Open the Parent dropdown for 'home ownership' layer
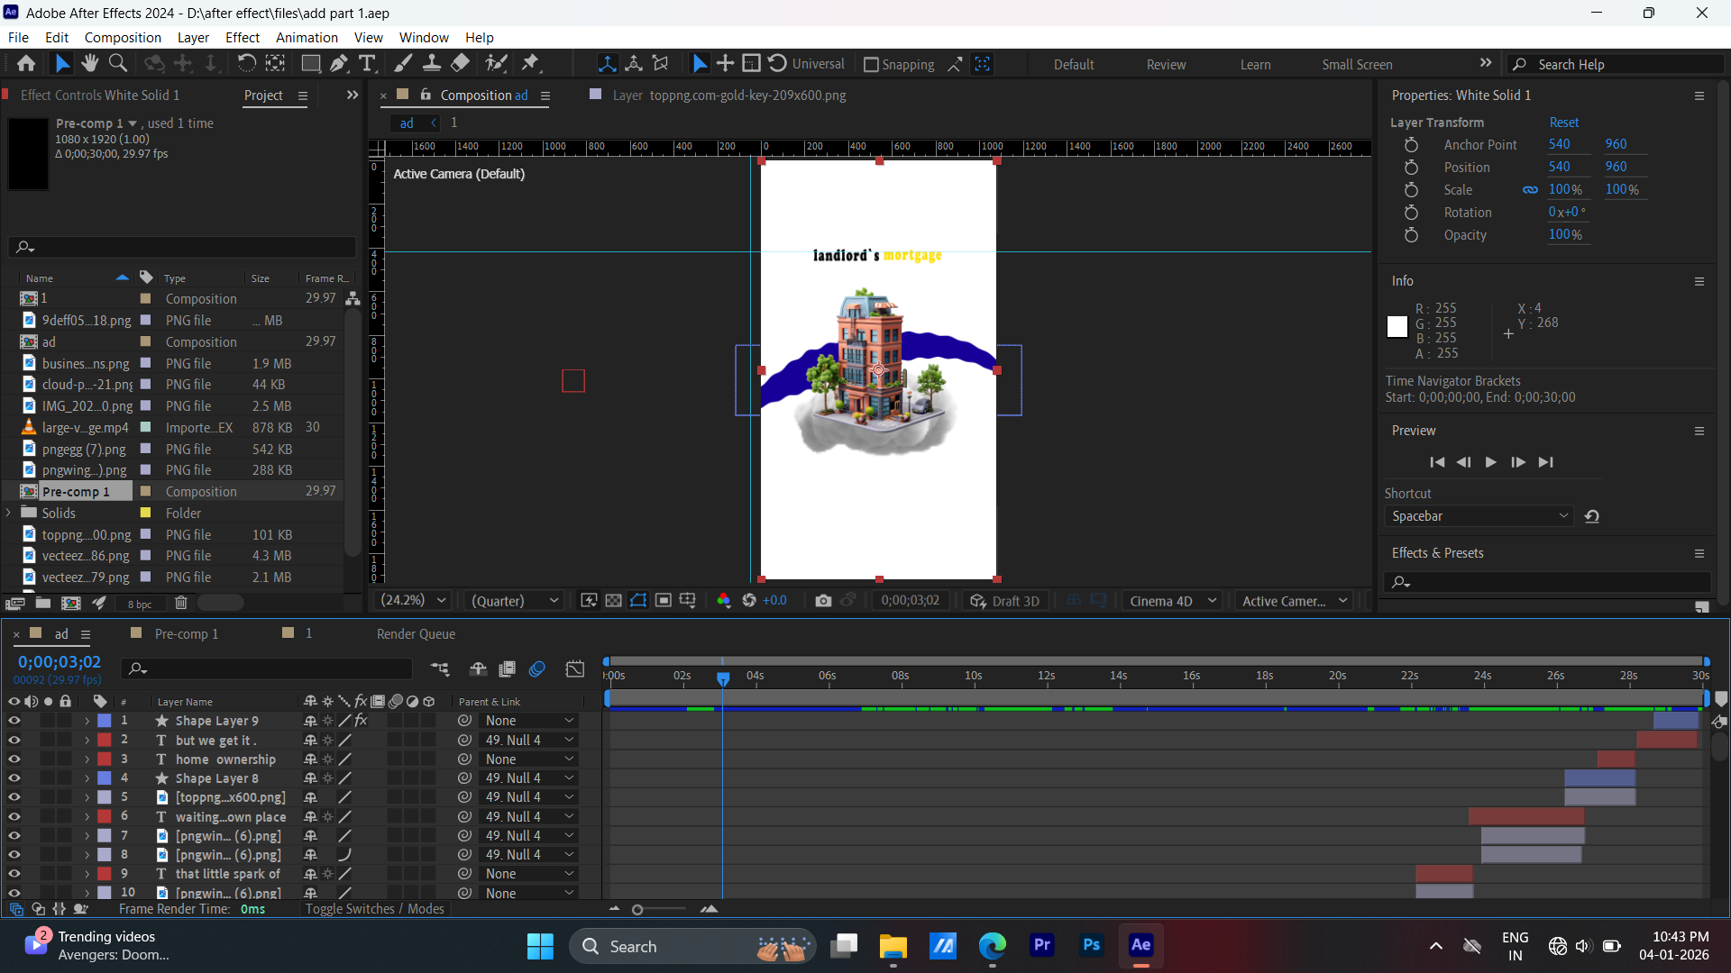1731x973 pixels. click(x=527, y=759)
